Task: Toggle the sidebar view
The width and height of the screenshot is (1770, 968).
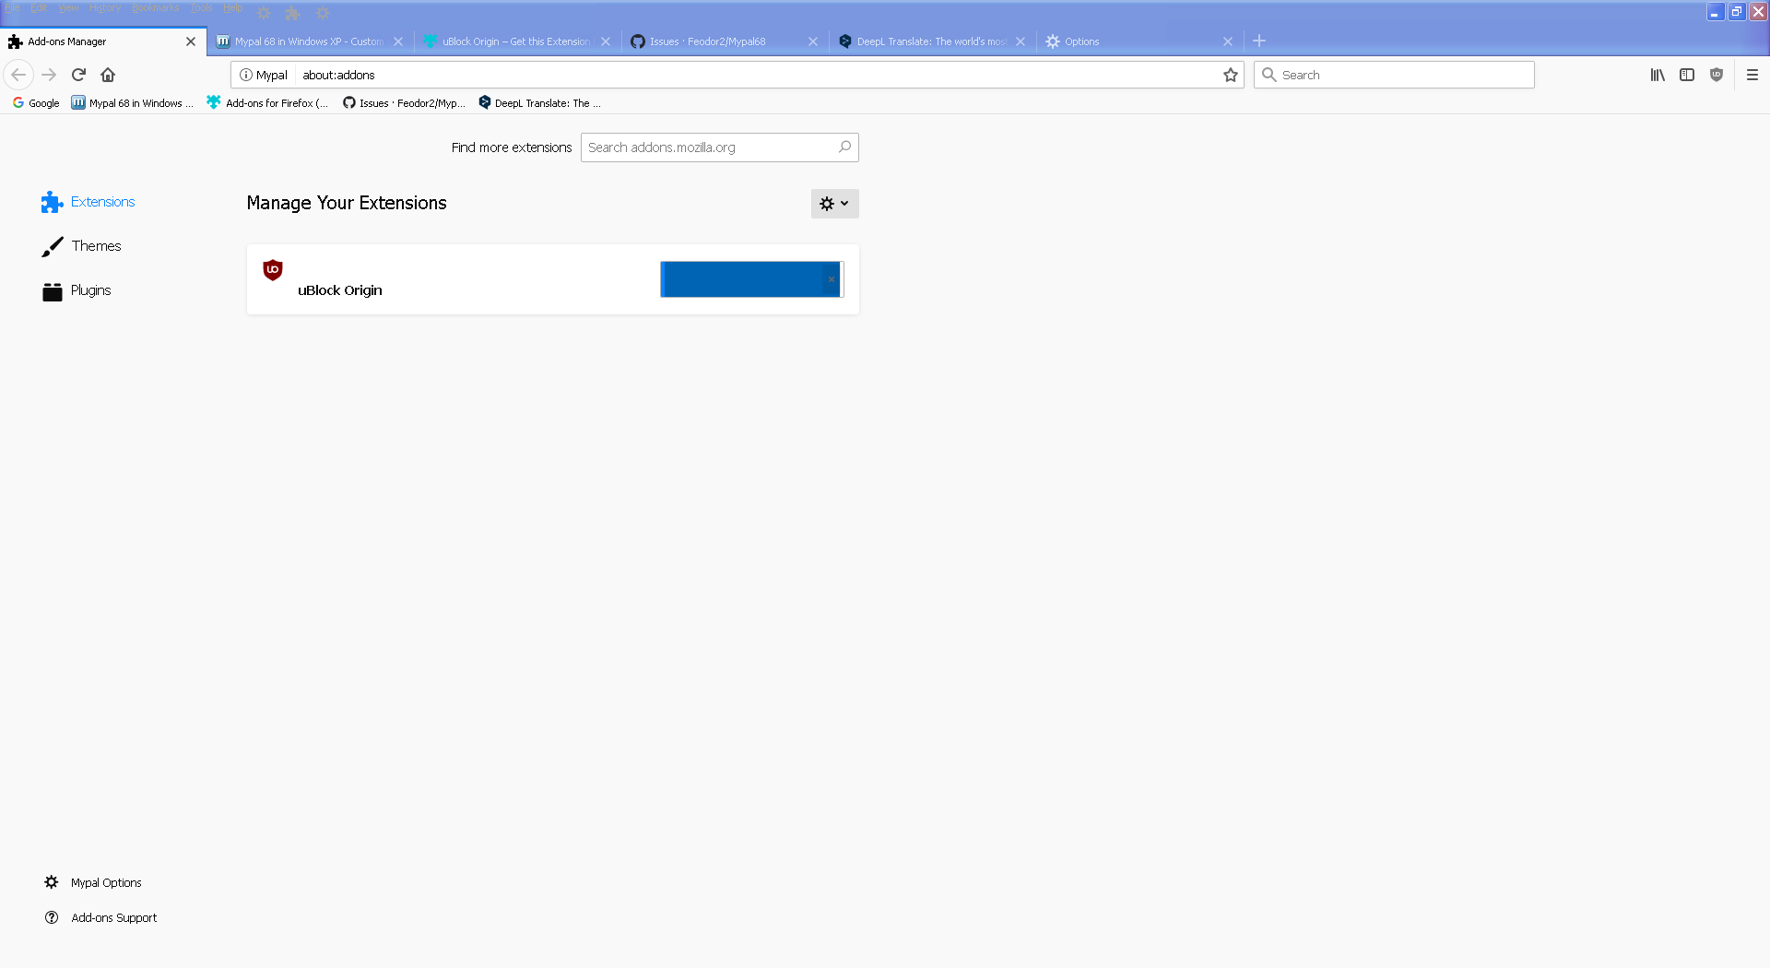Action: (x=1687, y=75)
